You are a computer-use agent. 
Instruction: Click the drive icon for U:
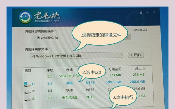tap(27, 99)
